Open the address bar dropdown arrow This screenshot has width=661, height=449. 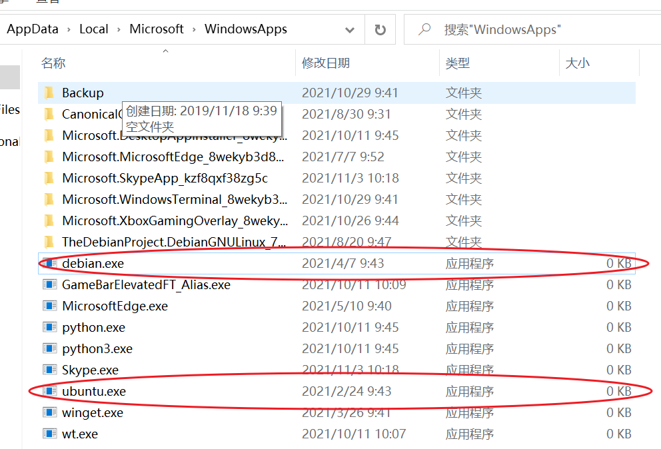(x=349, y=29)
